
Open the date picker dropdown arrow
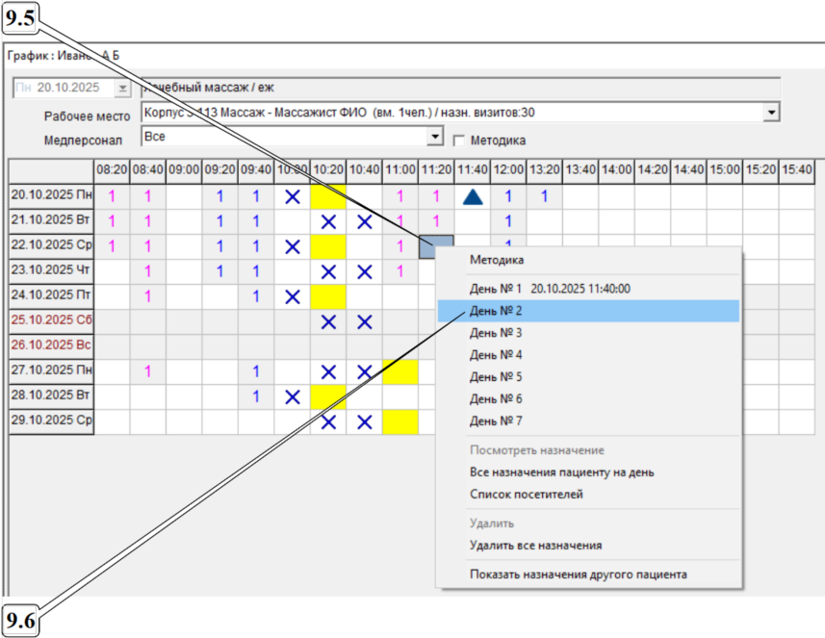121,89
